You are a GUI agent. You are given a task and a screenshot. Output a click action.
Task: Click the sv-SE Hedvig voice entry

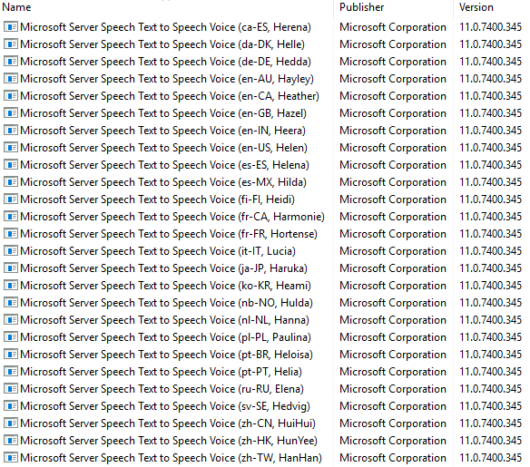click(x=165, y=406)
